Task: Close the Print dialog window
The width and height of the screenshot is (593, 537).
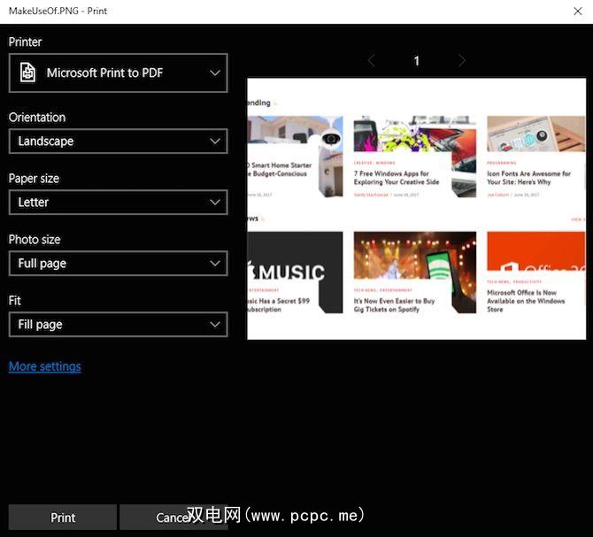Action: [577, 11]
